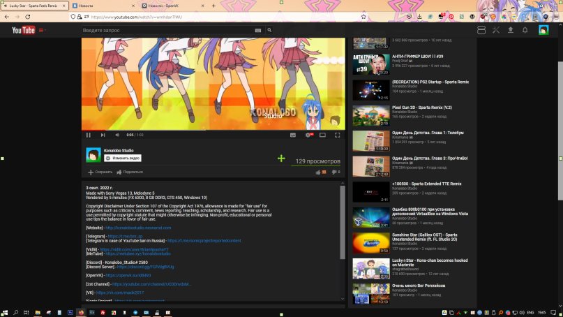Viewport: 563px width, 317px height.
Task: Click the Введите запрос search field
Action: point(167,31)
